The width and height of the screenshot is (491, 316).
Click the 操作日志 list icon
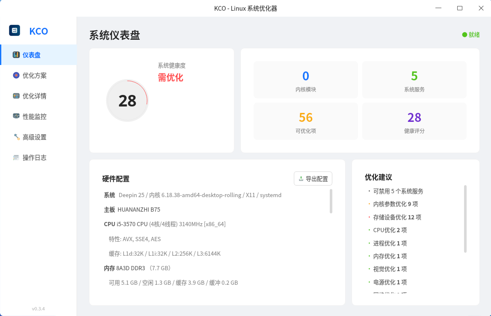point(16,157)
